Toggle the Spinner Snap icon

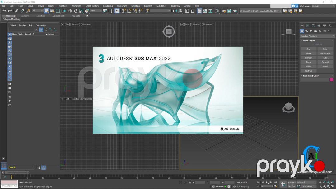pos(141,11)
